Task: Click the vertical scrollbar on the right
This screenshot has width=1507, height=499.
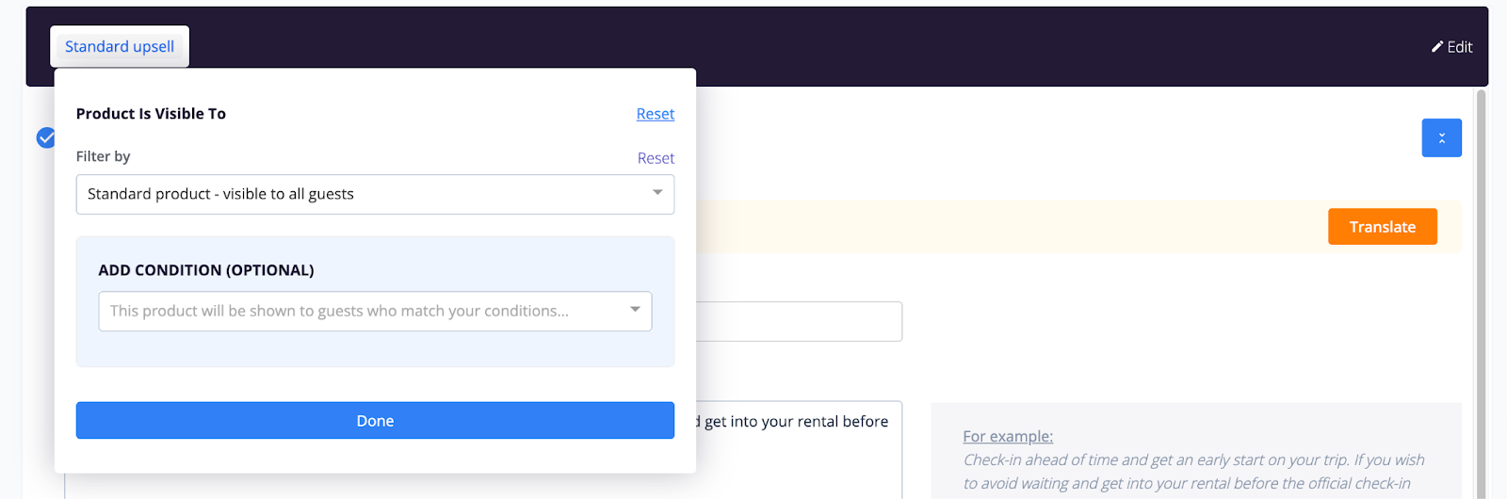Action: point(1481,282)
